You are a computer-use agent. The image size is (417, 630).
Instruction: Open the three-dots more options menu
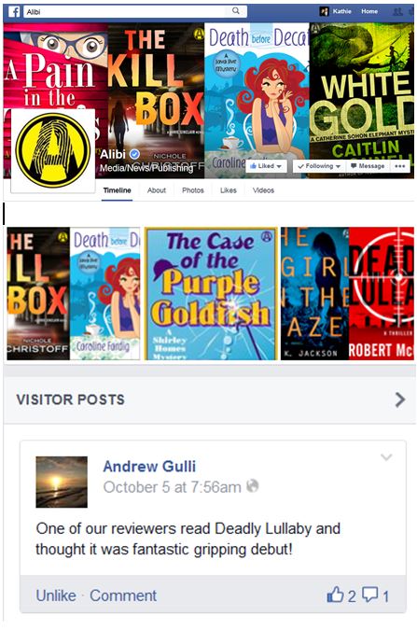[x=399, y=166]
